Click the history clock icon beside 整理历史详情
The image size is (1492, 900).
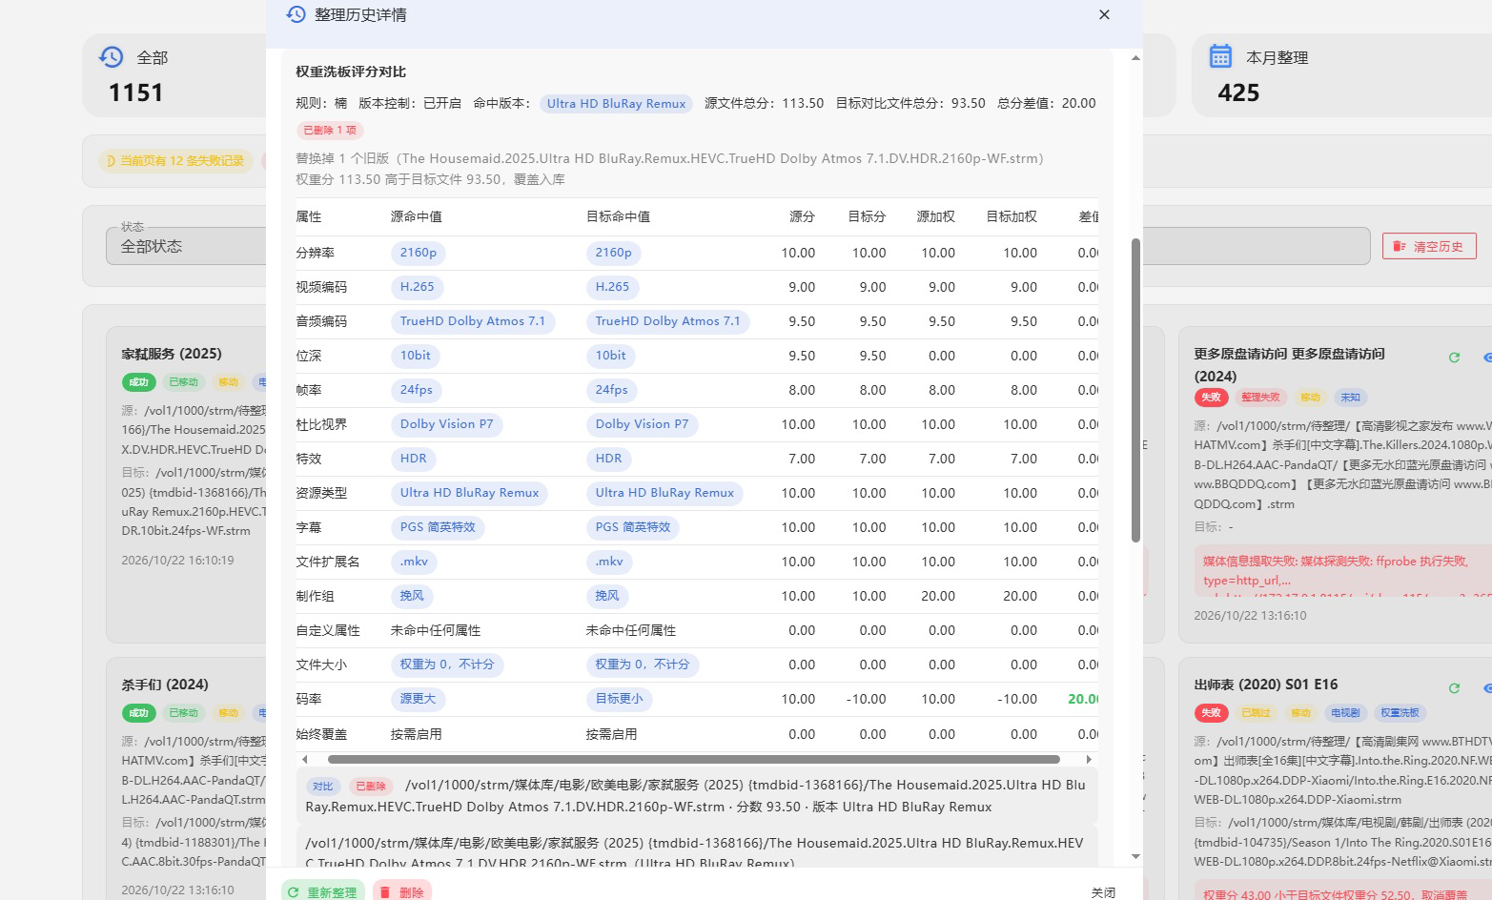296,14
